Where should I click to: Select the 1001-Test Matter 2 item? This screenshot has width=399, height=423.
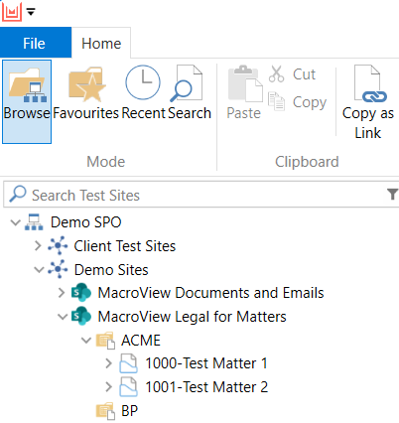(206, 387)
